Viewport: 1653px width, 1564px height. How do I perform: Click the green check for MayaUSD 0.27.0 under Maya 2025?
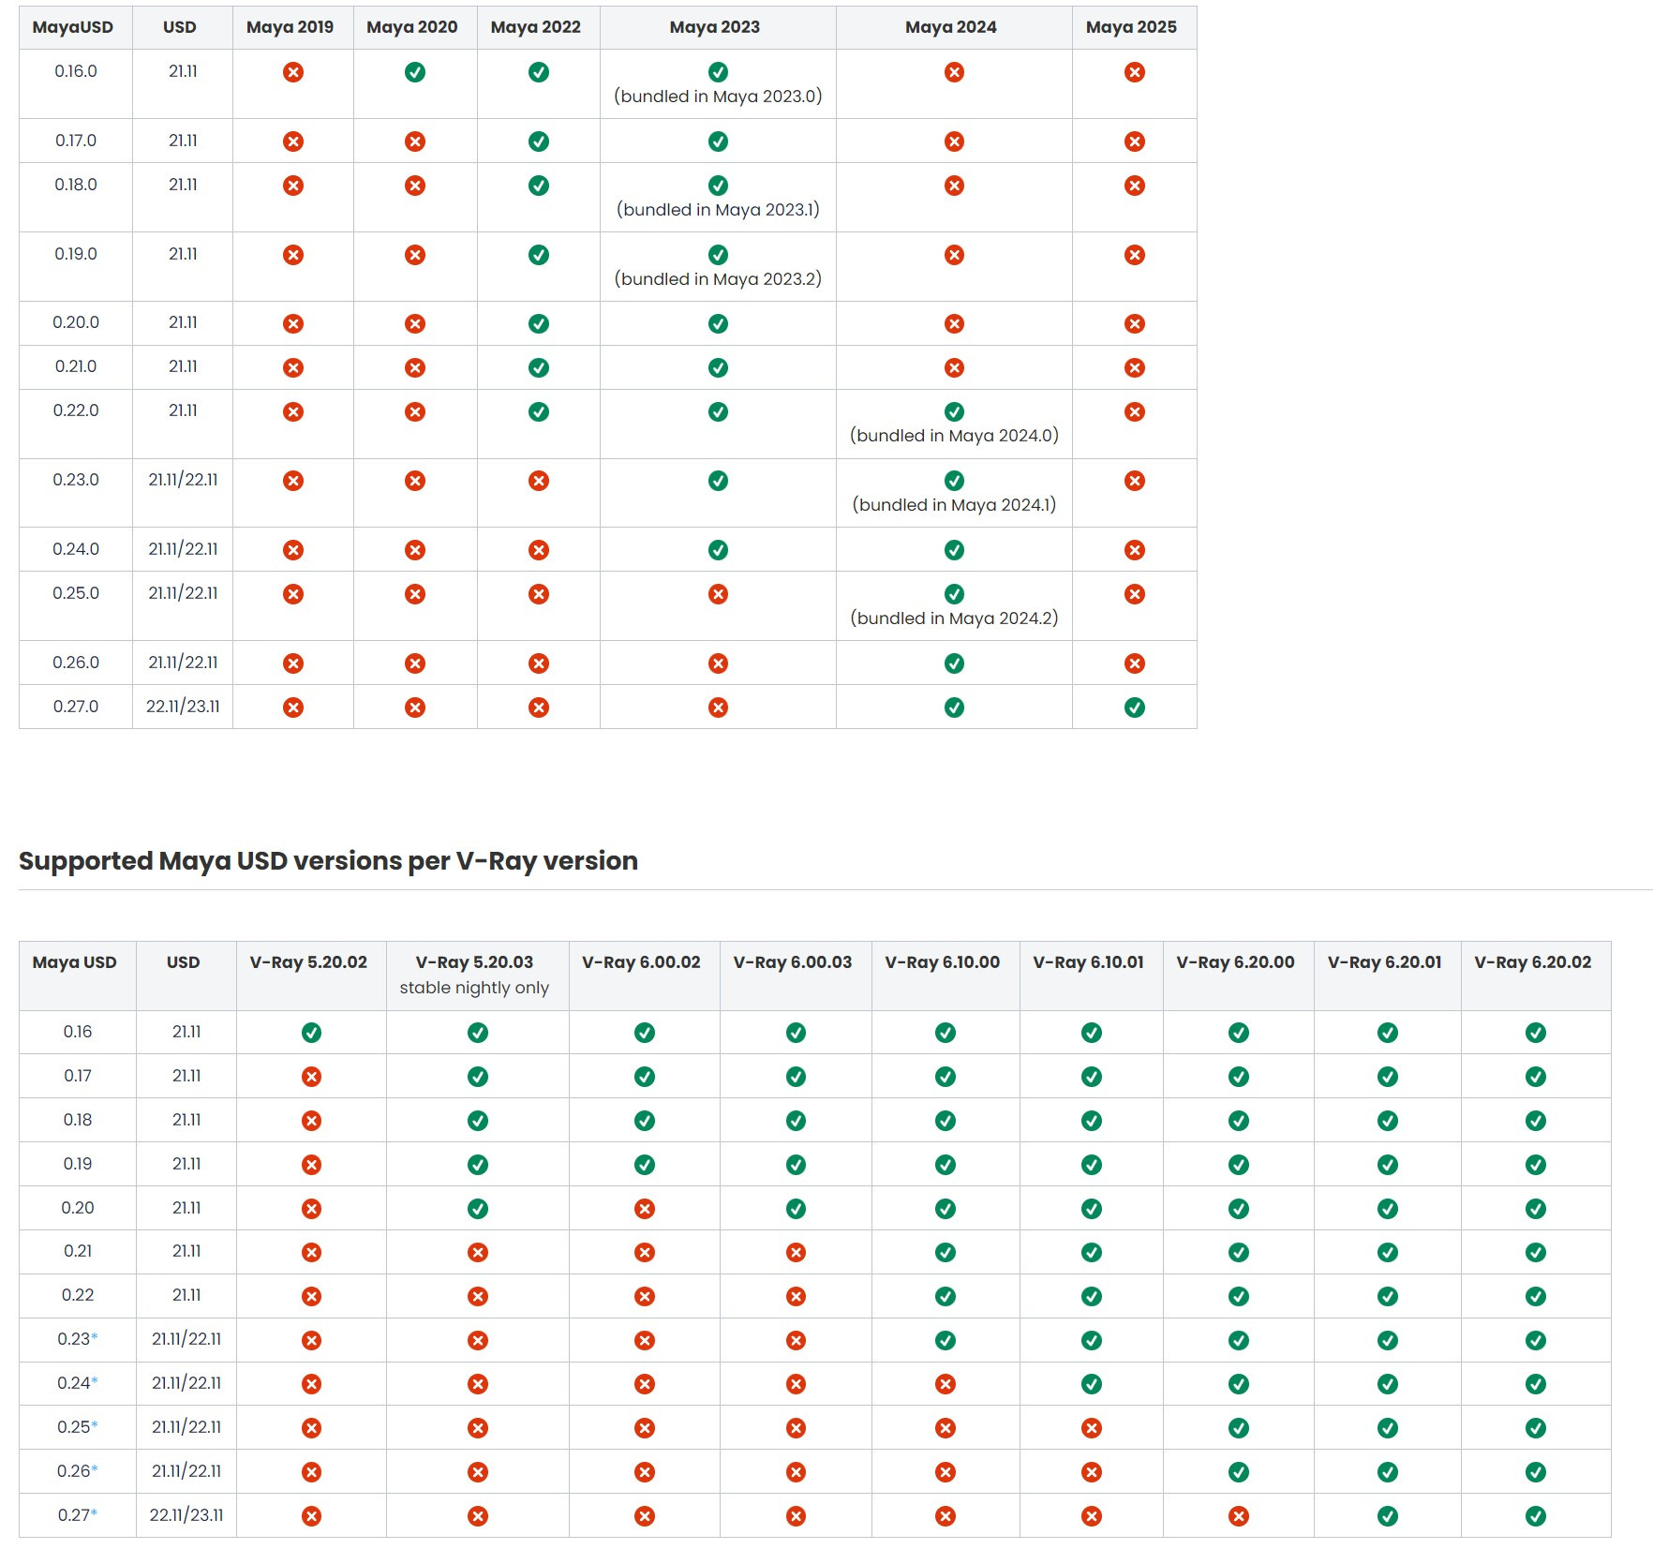(1135, 708)
